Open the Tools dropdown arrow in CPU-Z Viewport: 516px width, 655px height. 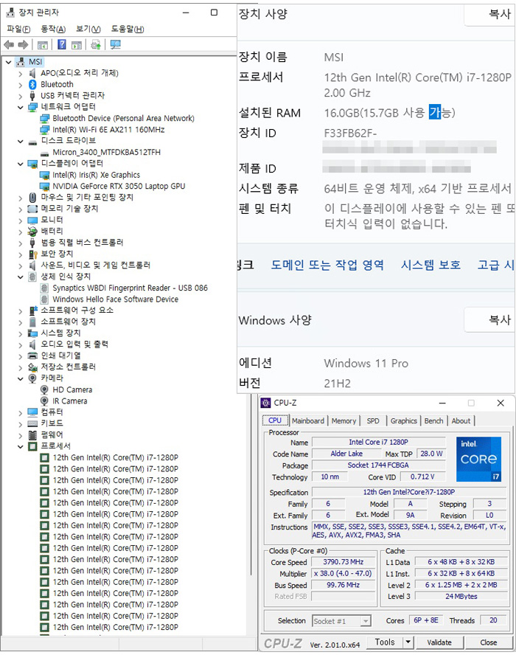click(408, 642)
